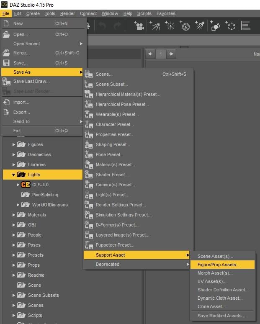Open the Edit menu

point(18,14)
